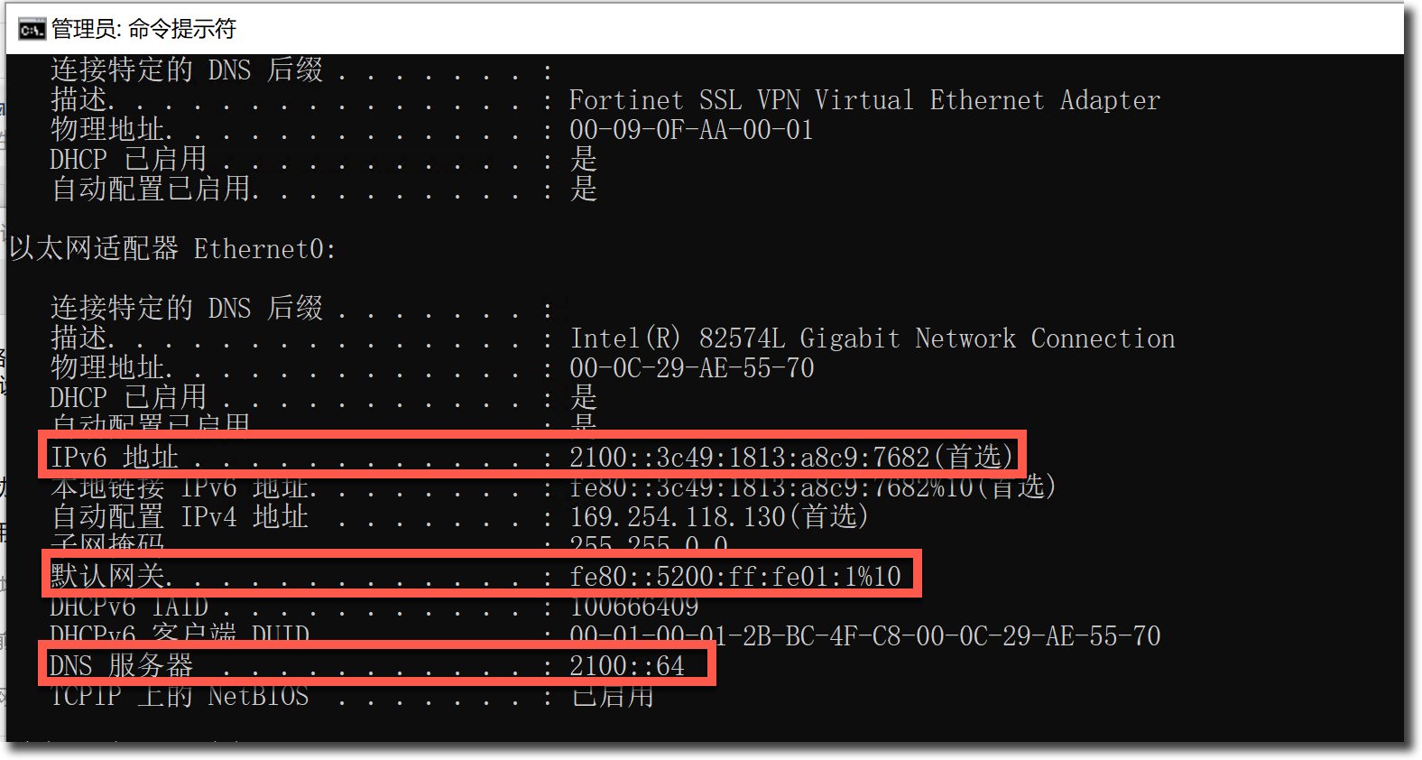
Task: Click the Intel 82574L Gigabit description text
Action: click(872, 338)
